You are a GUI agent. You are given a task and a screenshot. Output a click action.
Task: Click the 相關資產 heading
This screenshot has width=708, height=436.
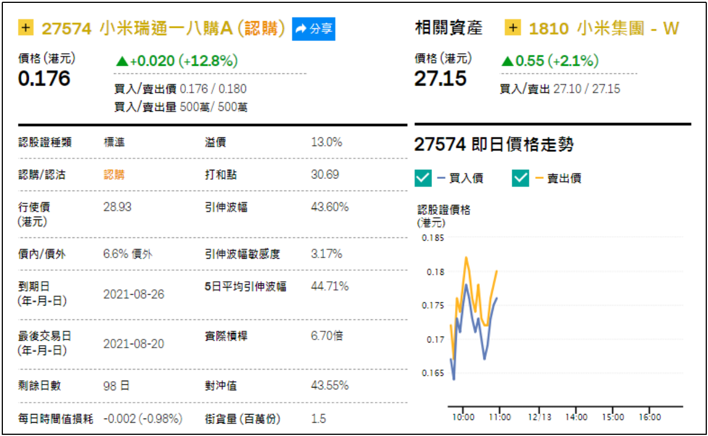point(449,28)
